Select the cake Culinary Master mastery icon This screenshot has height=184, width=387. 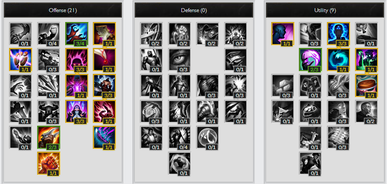click(367, 86)
